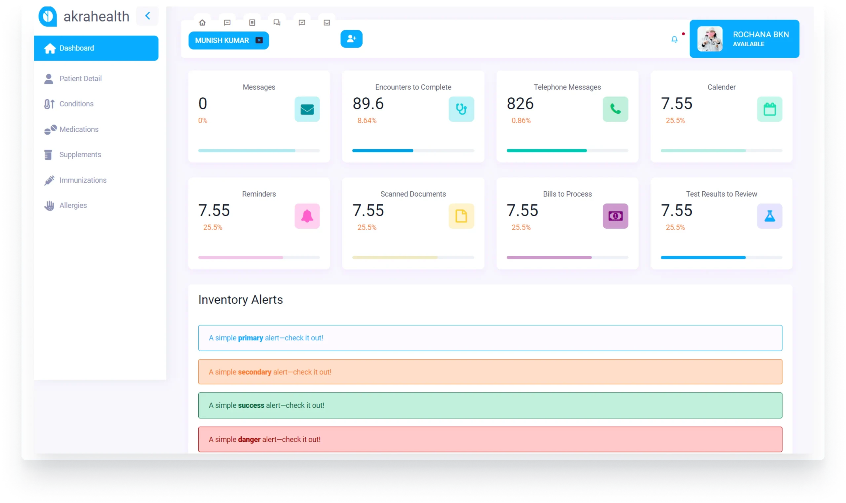
Task: Click Telephone Messages value 826
Action: 520,103
